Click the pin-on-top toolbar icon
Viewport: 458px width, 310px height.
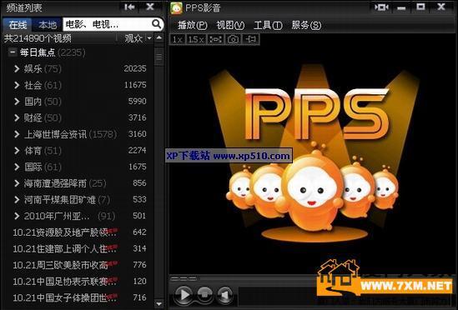pyautogui.click(x=251, y=39)
